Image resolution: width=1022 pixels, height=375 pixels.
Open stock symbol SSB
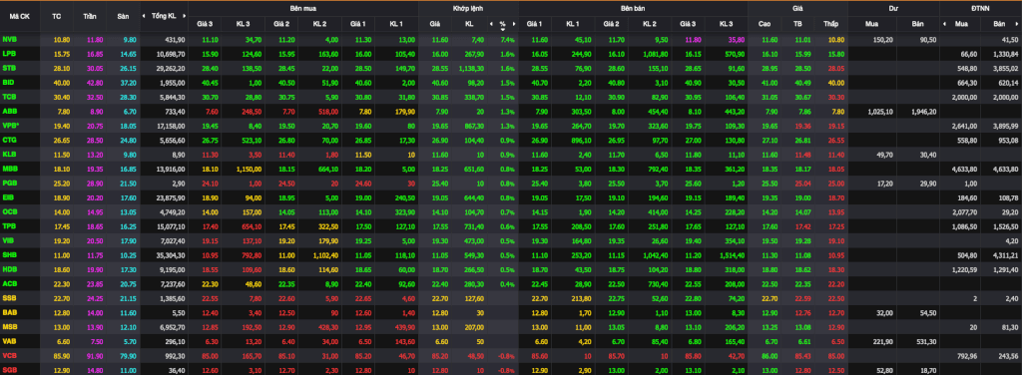(9, 297)
